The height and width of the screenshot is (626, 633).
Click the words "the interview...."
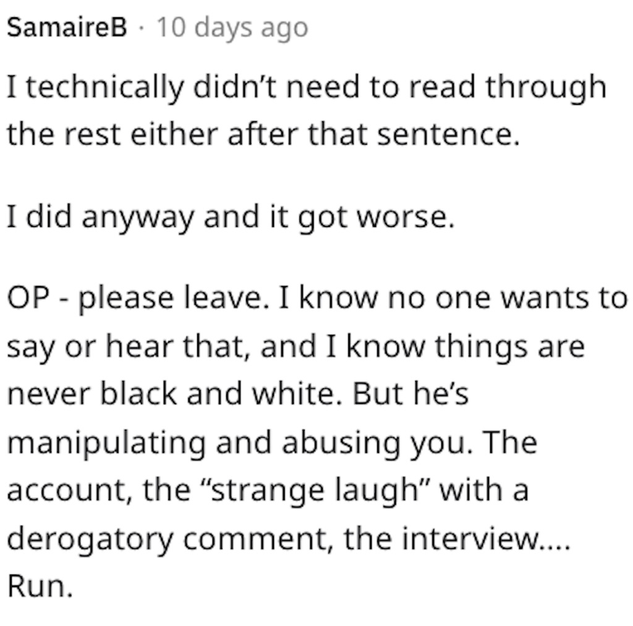point(457,539)
